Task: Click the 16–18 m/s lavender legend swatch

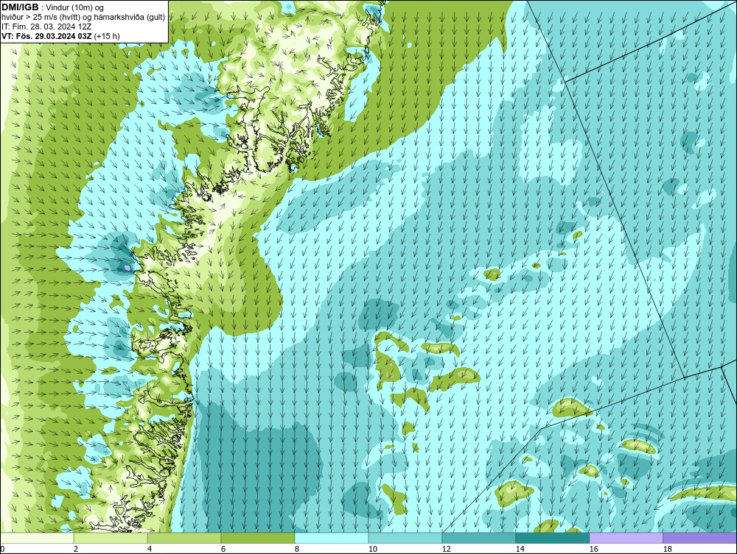Action: point(626,538)
